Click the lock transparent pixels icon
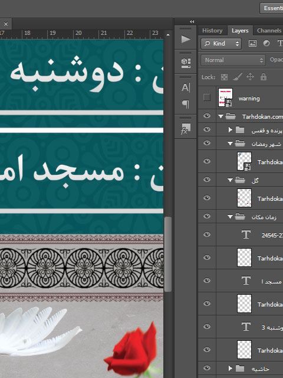 pos(224,77)
